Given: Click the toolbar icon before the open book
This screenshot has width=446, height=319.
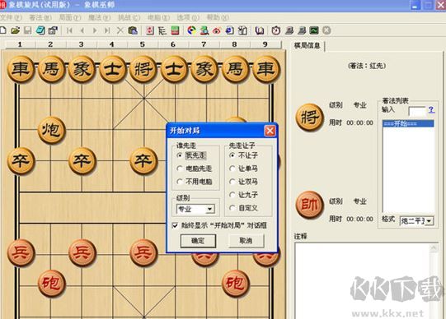Looking at the screenshot, I should click(x=242, y=30).
